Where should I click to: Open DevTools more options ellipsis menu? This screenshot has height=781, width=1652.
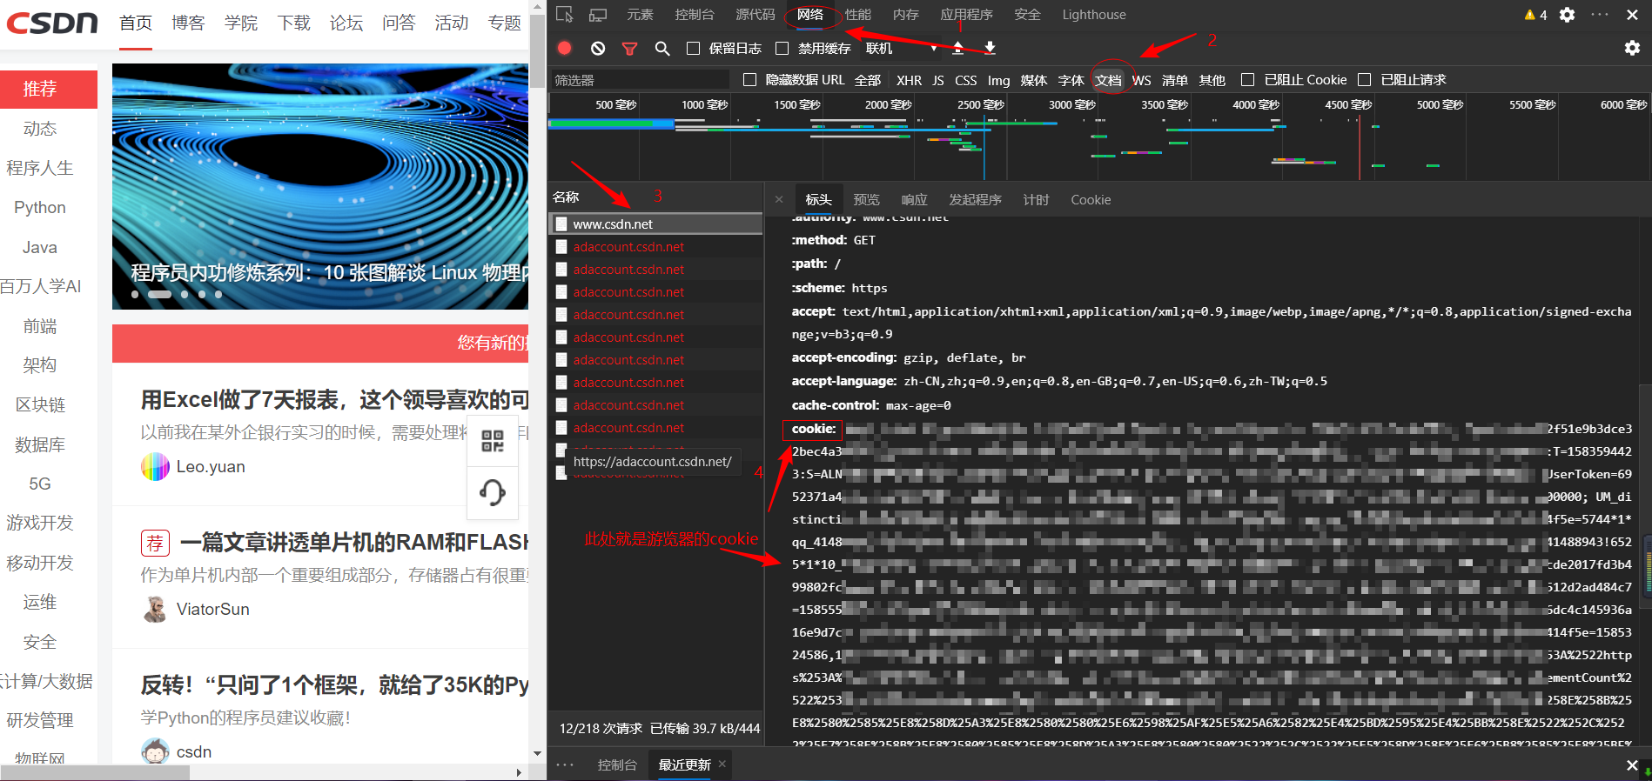pyautogui.click(x=1600, y=15)
